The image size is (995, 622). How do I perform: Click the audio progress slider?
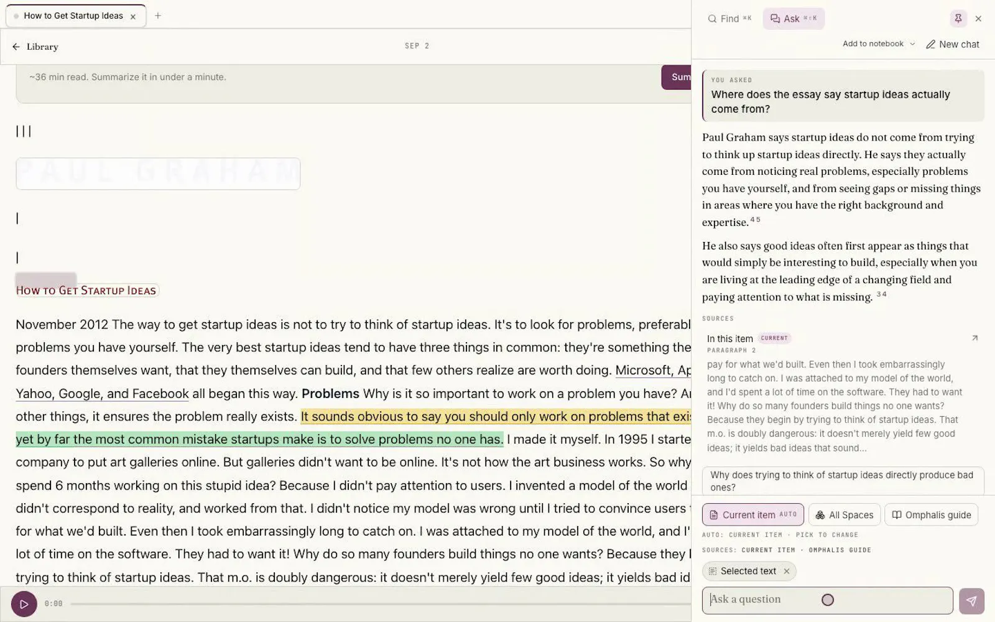tap(379, 603)
